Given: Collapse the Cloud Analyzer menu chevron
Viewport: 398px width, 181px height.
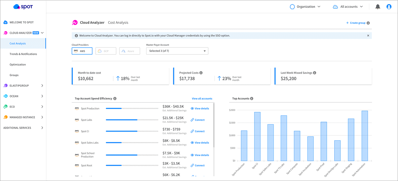Looking at the screenshot, I should point(42,33).
